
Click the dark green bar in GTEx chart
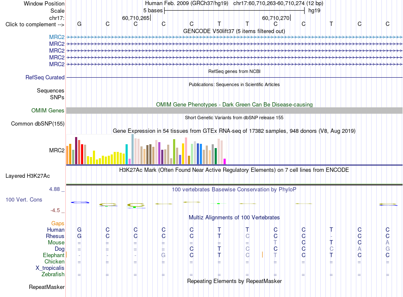[215, 156]
